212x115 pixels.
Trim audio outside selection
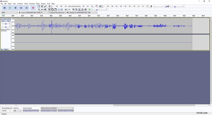[x=59, y=10]
